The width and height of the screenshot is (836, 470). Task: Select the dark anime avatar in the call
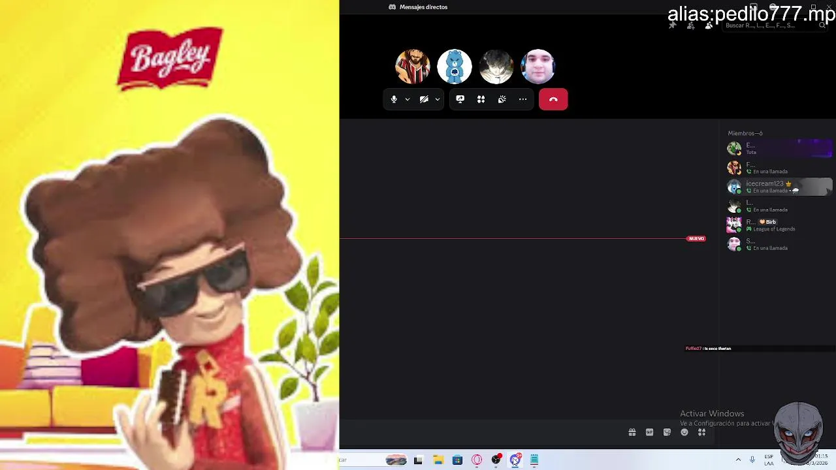[496, 66]
